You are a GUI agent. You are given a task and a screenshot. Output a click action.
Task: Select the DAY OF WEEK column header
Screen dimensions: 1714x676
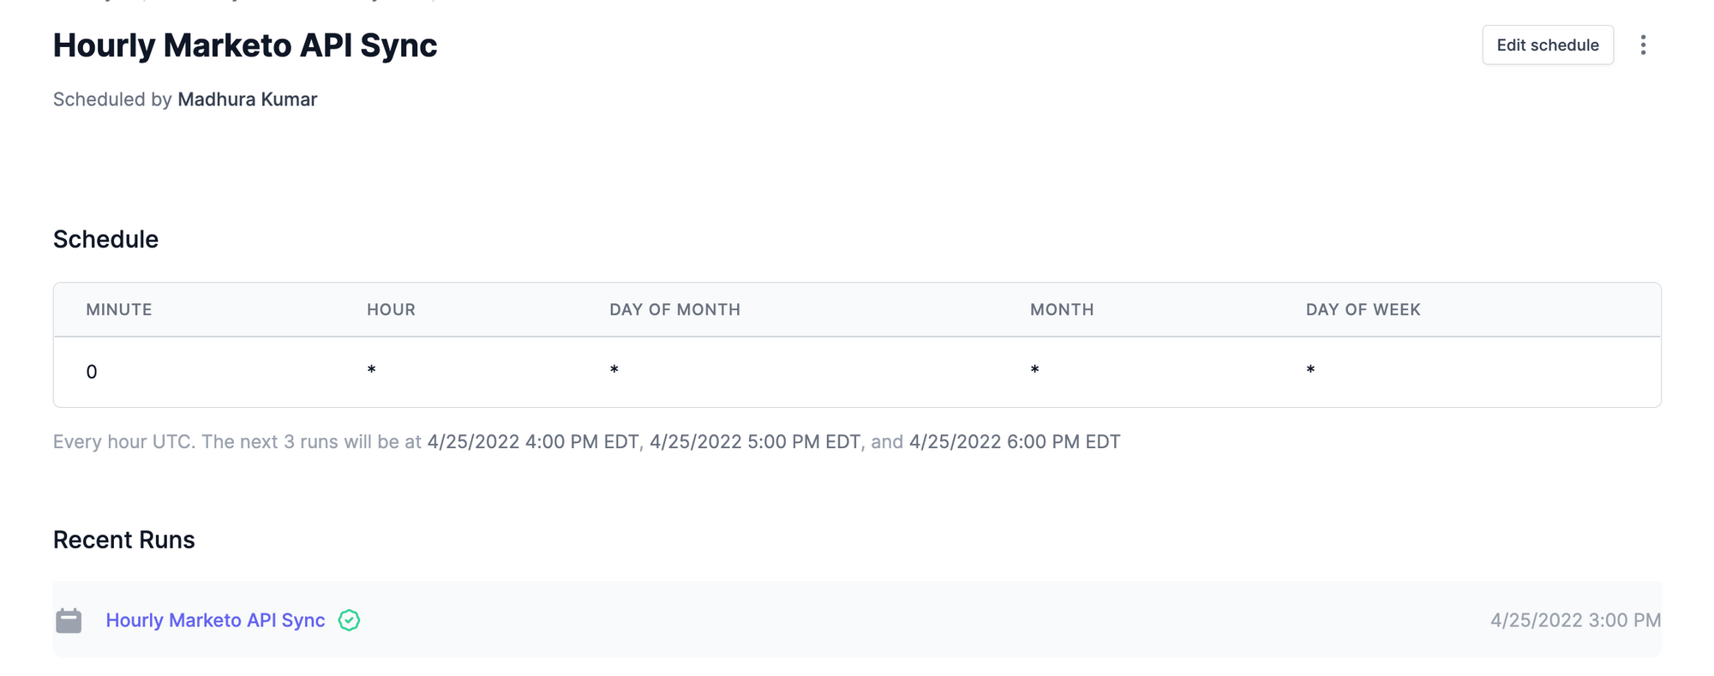(1363, 309)
